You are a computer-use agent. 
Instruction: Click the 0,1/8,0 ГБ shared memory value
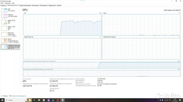pos(54,86)
